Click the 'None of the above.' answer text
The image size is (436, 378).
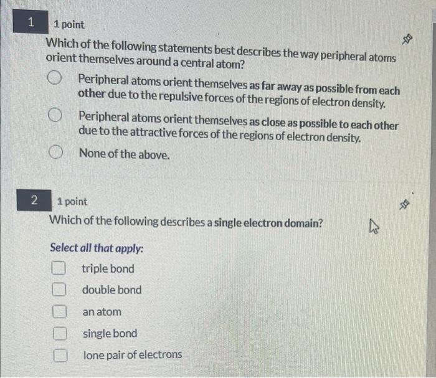pos(125,154)
